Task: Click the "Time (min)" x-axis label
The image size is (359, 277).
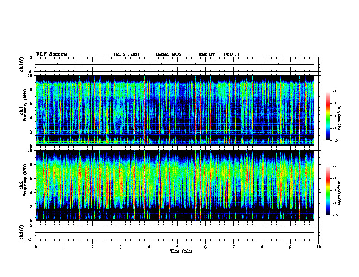Action: coord(181,251)
